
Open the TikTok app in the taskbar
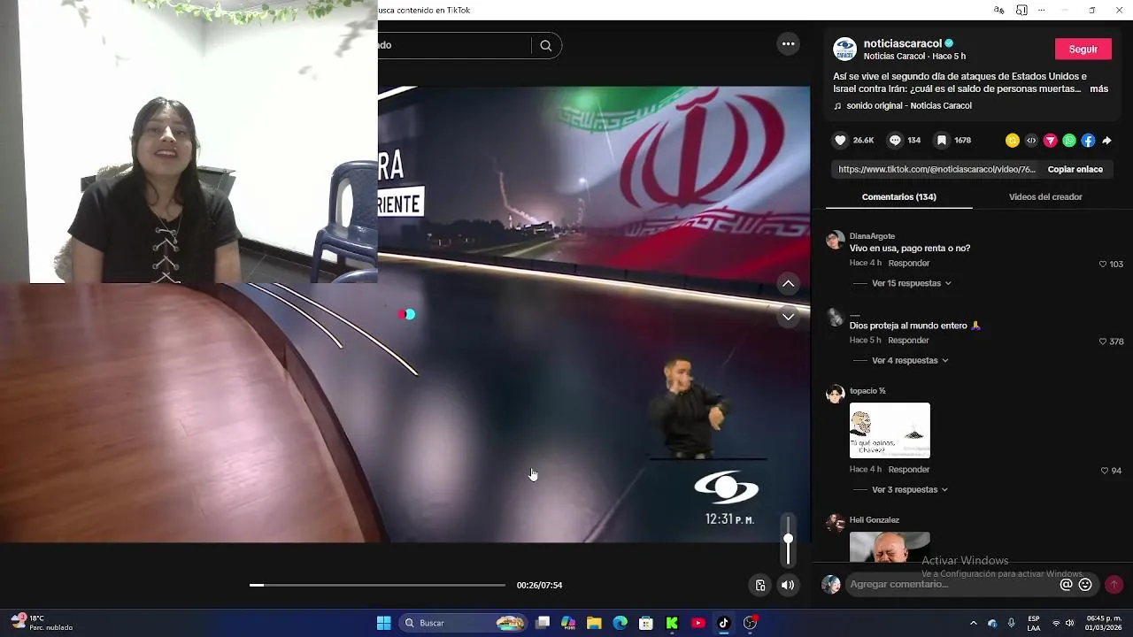pos(723,623)
